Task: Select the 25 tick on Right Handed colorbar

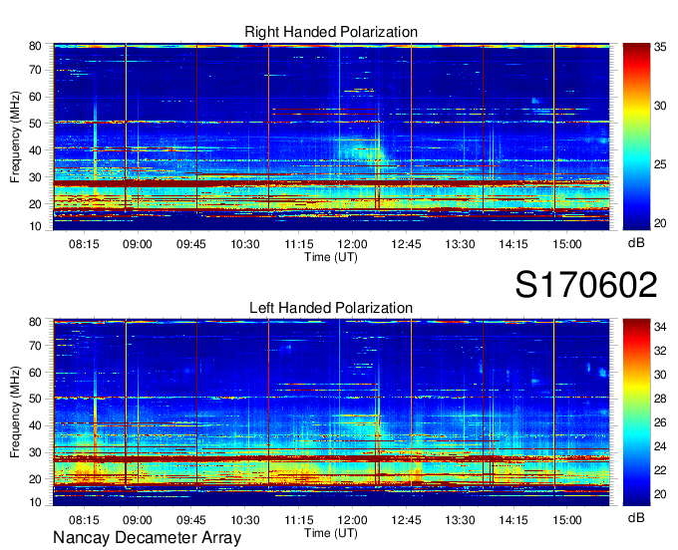Action: point(660,164)
